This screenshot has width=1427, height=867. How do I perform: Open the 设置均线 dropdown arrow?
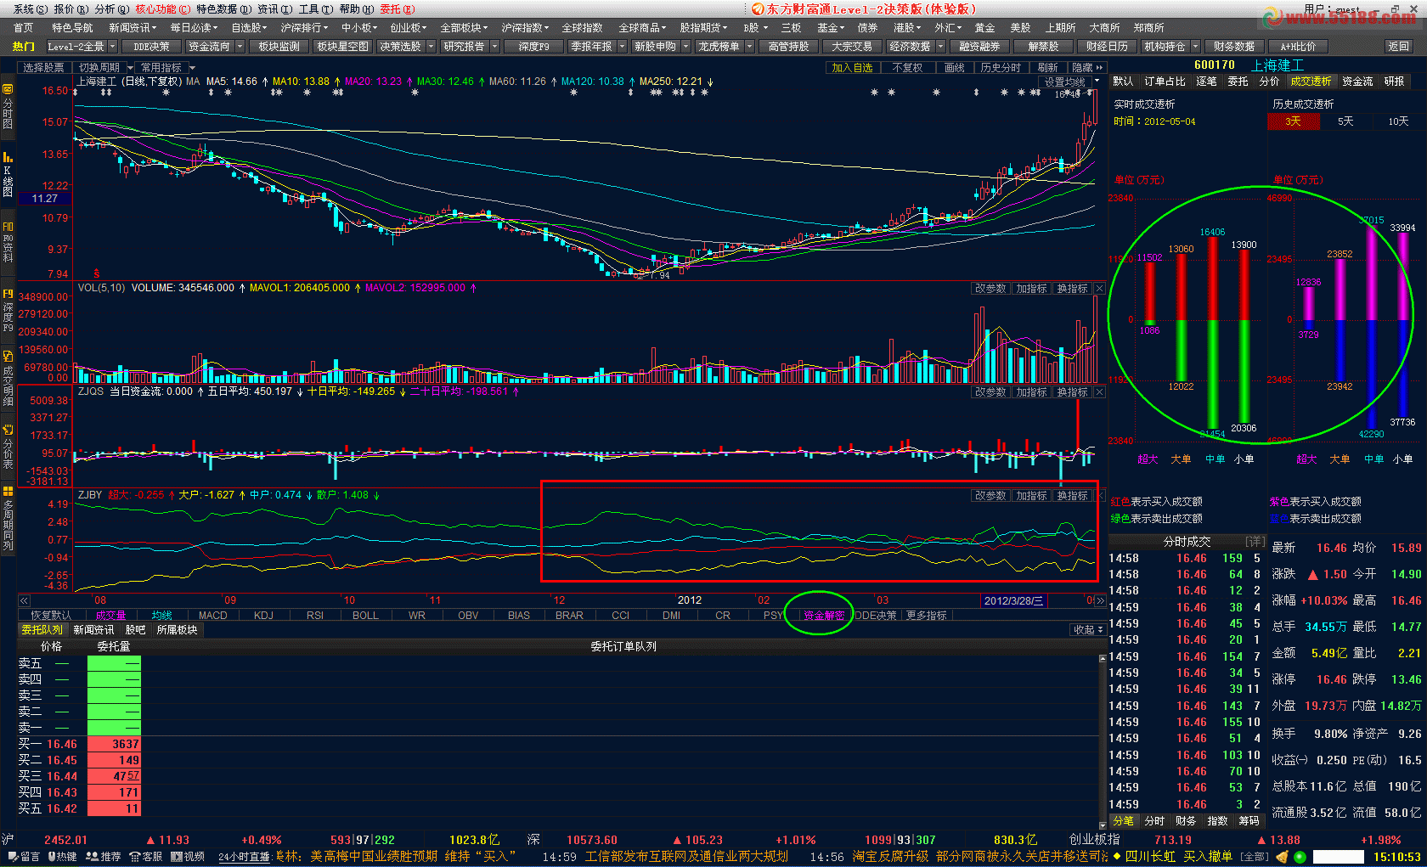tap(1097, 82)
